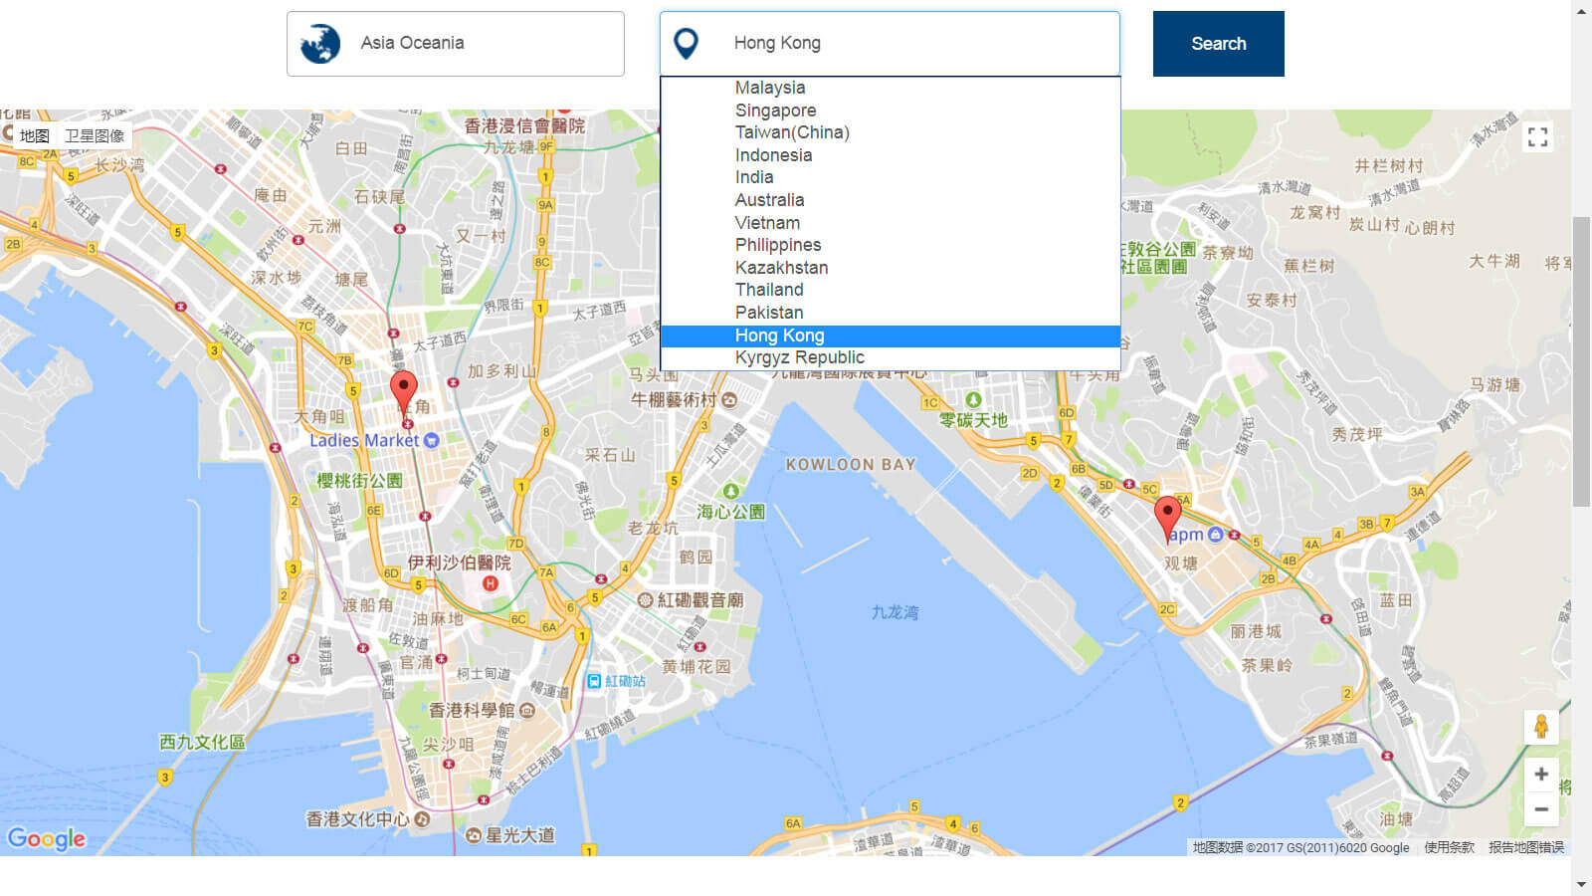Click the red marker near apm mall
Image resolution: width=1592 pixels, height=896 pixels.
1167,519
